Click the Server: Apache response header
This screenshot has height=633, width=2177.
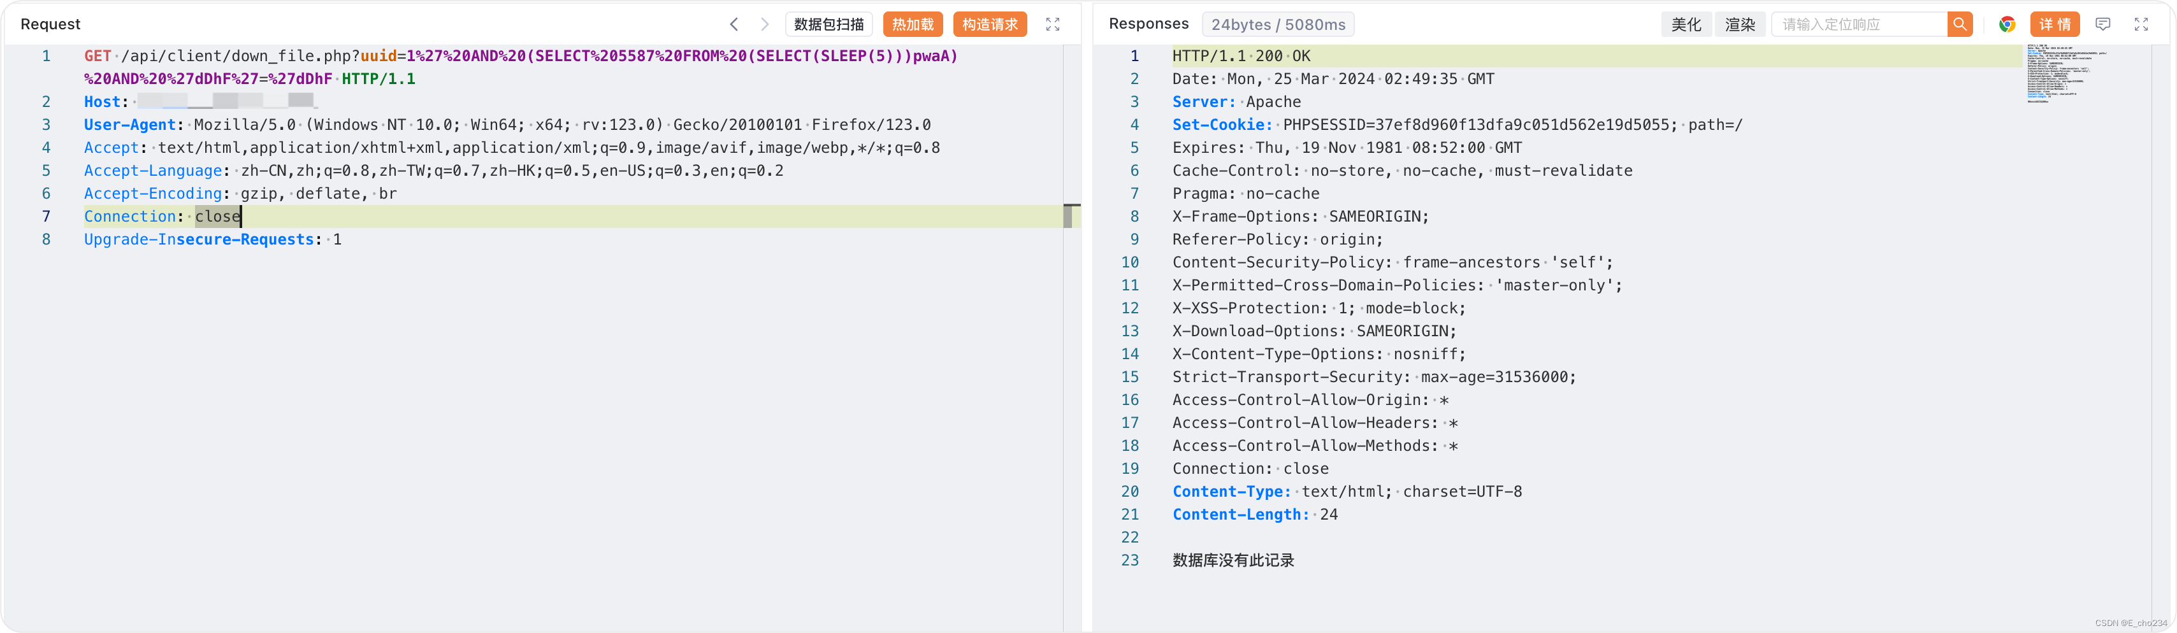point(1236,101)
